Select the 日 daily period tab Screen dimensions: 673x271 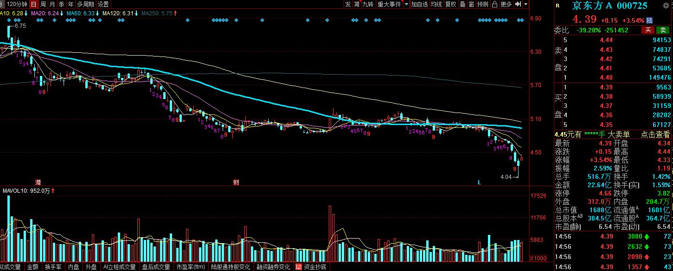point(34,4)
